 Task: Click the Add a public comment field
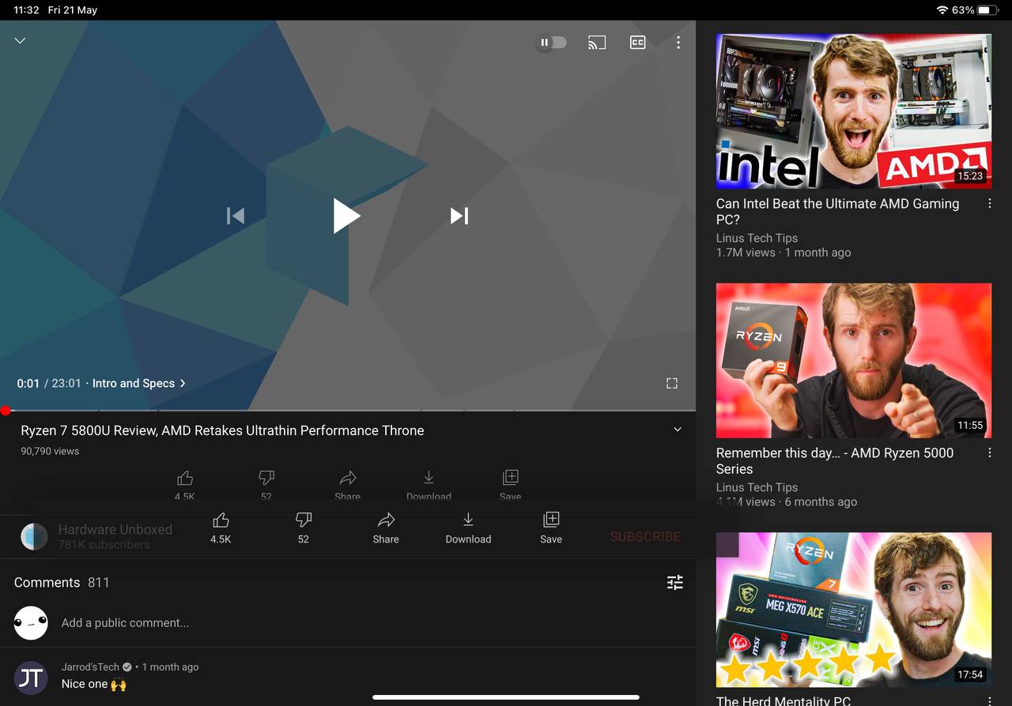[x=125, y=623]
